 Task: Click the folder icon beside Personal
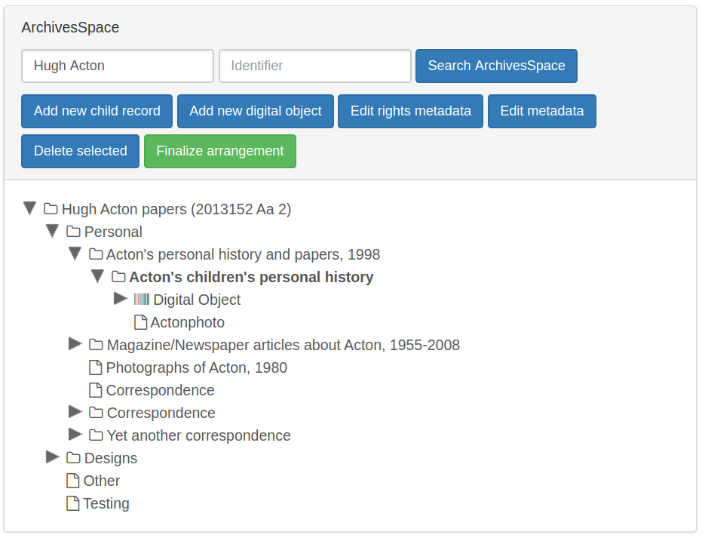coord(72,232)
